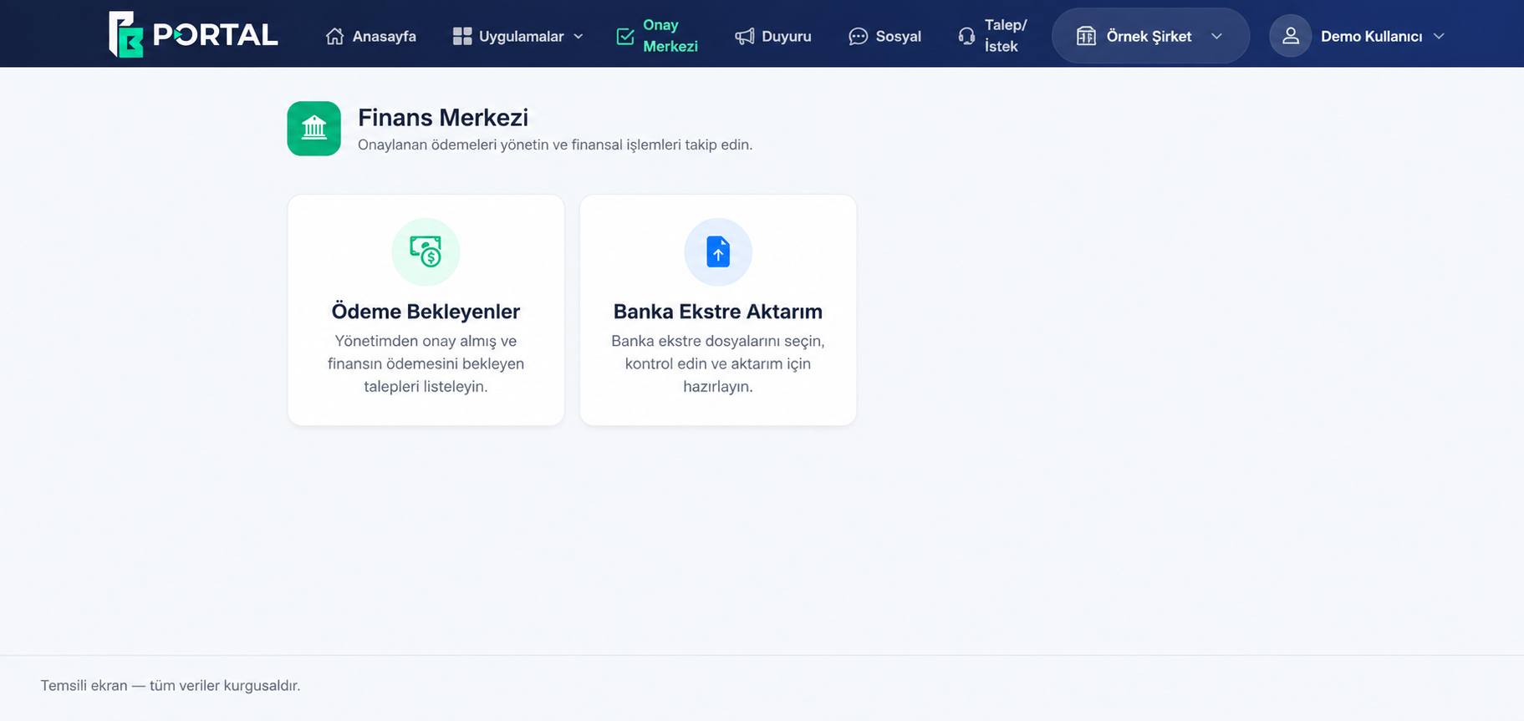Click the building icon beside Örnek Şirket
The height and width of the screenshot is (721, 1524).
1086,36
